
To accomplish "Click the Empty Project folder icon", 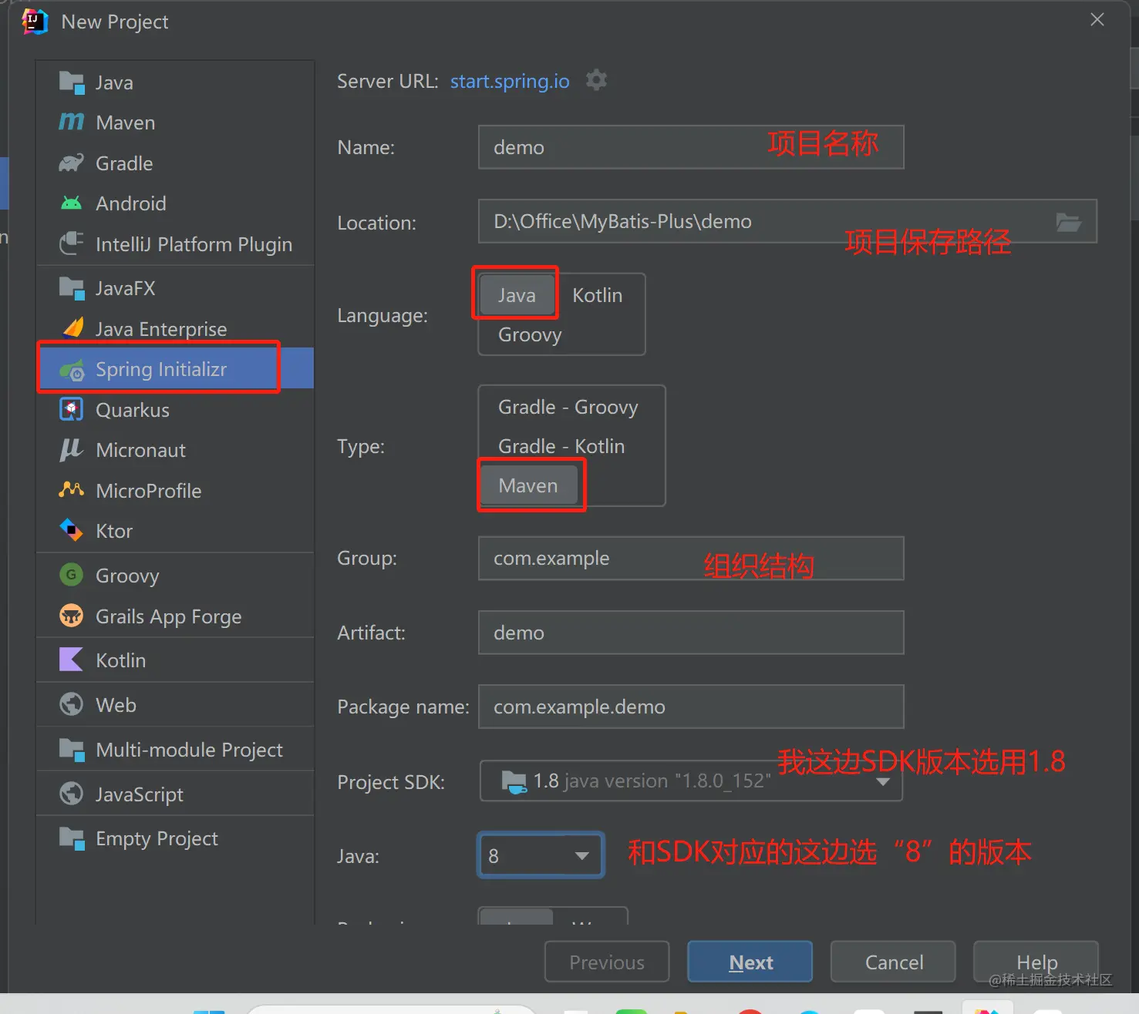I will click(x=72, y=838).
